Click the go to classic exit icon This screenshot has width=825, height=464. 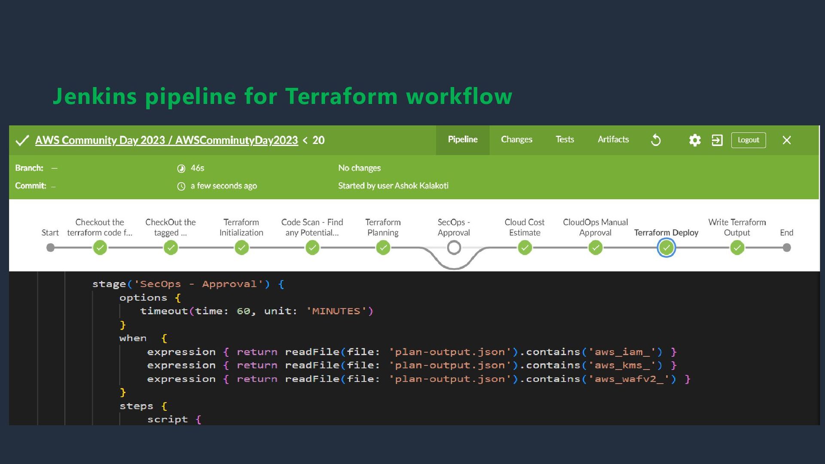(x=717, y=140)
